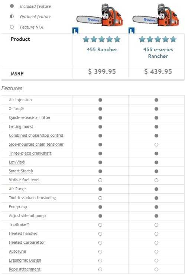Open Quick-release air filter description
Screen dimensions: 185x275
30,117
